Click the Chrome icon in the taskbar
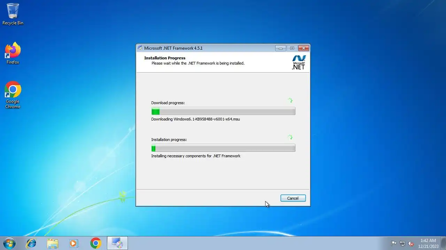446x250 pixels. [x=95, y=243]
